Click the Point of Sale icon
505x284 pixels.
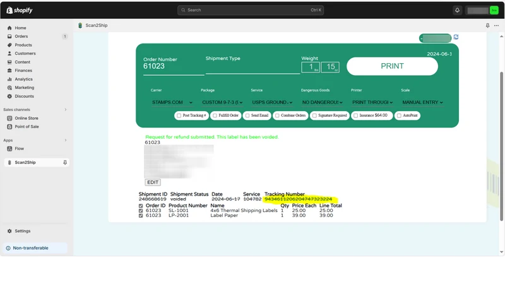[x=9, y=127]
